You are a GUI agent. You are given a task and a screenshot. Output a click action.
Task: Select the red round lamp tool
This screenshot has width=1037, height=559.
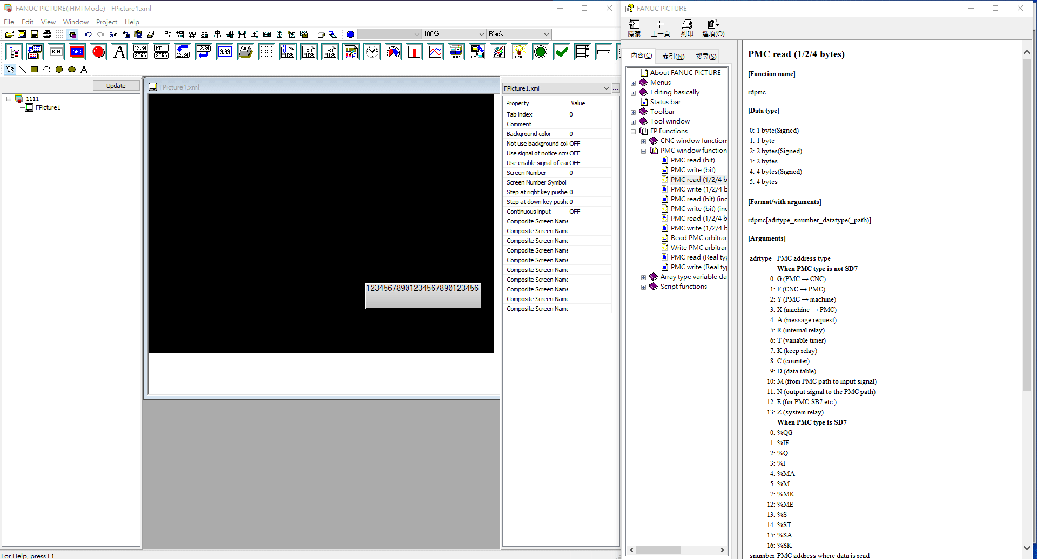point(98,52)
